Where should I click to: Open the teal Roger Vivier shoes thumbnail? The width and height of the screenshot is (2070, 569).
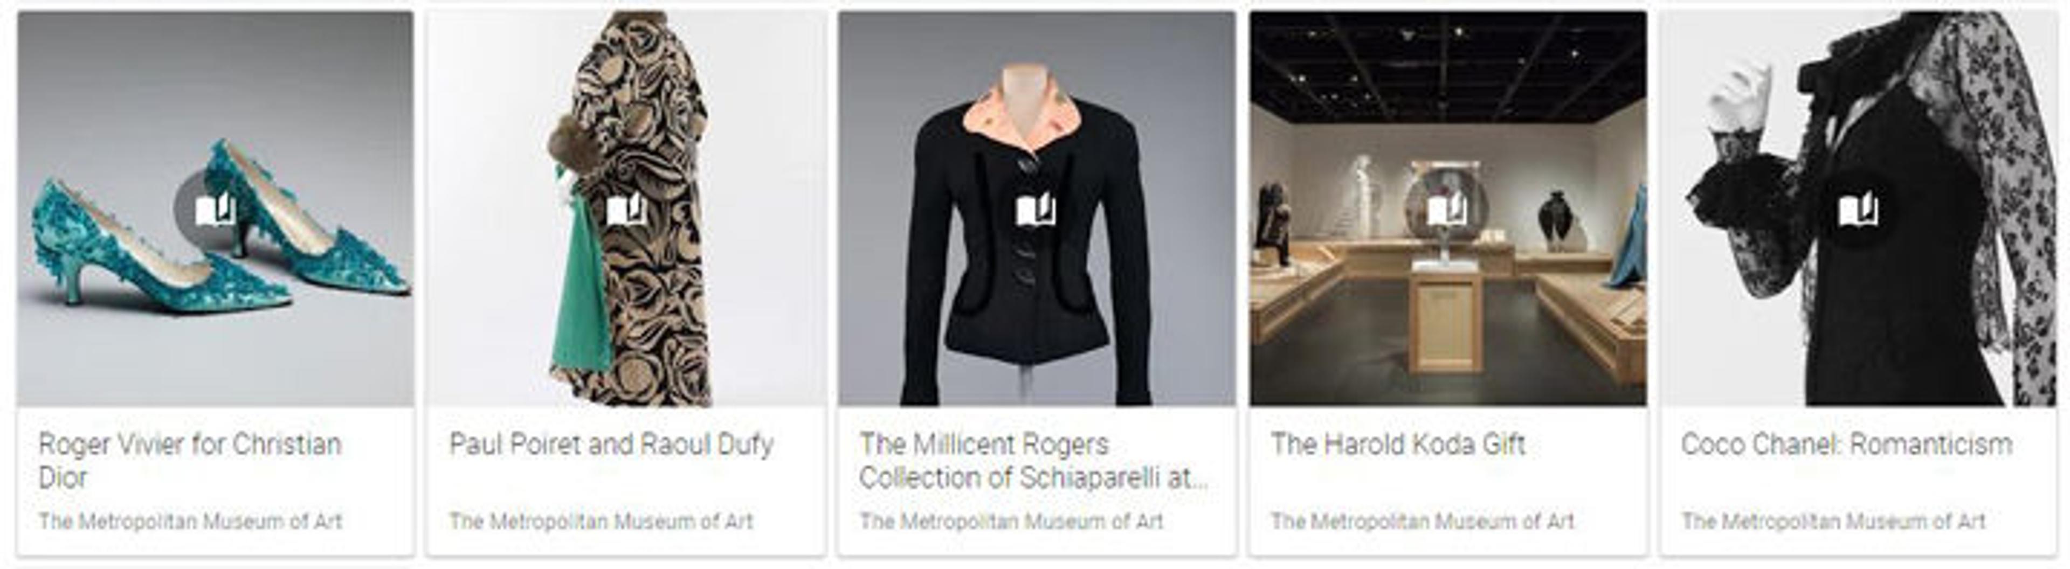tap(216, 208)
